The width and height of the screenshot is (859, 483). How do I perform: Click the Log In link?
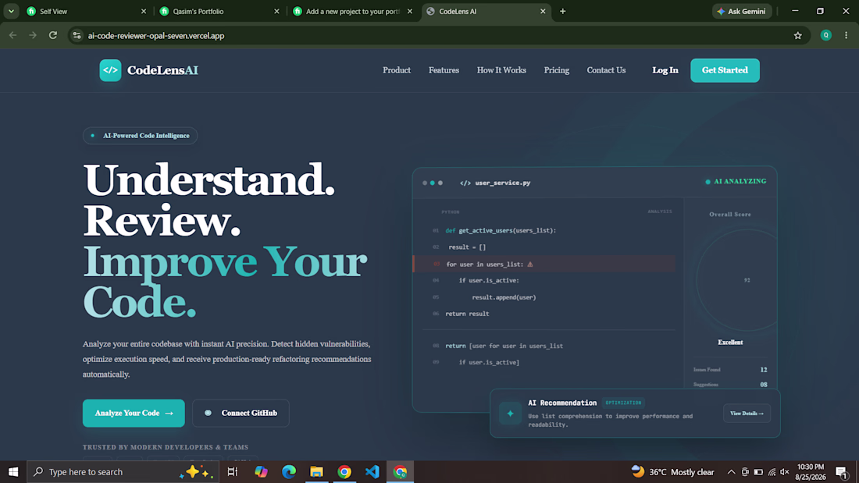click(665, 70)
